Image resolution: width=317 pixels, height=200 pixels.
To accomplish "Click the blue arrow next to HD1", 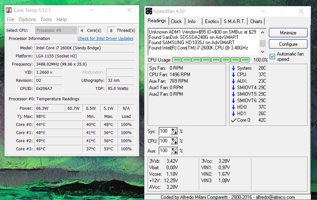I will [x=233, y=113].
